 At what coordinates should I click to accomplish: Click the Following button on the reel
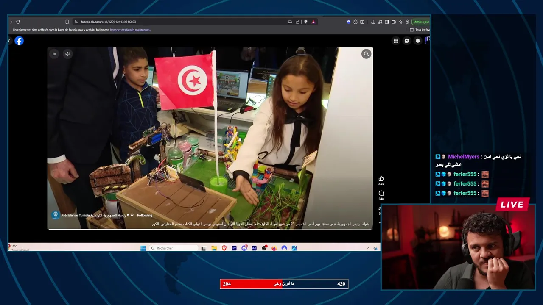tap(145, 215)
